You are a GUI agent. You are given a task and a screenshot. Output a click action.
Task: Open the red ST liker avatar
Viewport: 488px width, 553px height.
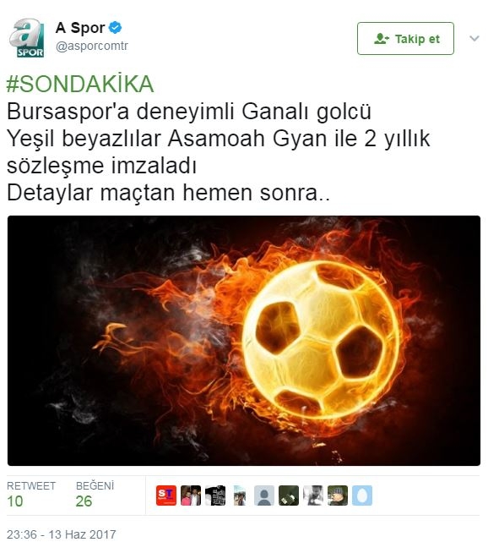click(166, 496)
